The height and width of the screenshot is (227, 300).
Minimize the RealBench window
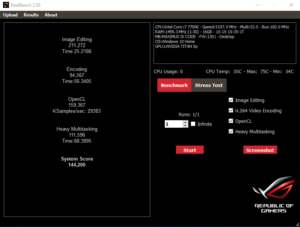(257, 5)
